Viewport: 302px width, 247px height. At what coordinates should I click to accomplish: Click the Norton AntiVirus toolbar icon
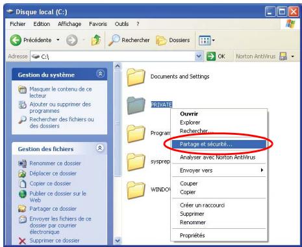(283, 56)
